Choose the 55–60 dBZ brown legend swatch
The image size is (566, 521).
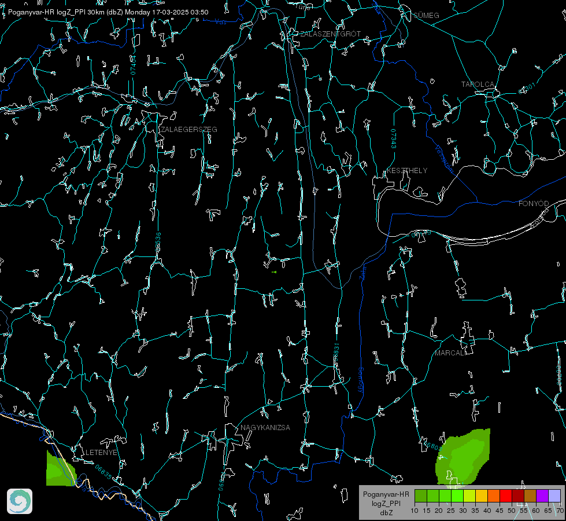coord(530,496)
